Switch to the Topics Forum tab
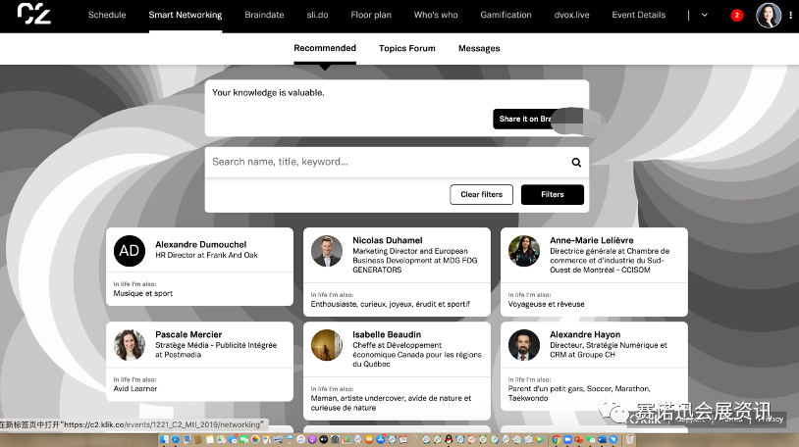The width and height of the screenshot is (799, 447). pos(407,48)
